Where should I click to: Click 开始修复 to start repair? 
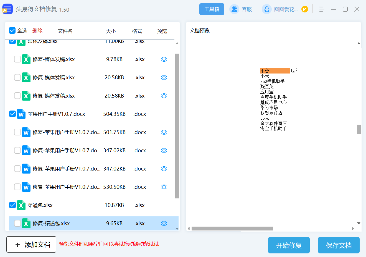tap(289, 245)
